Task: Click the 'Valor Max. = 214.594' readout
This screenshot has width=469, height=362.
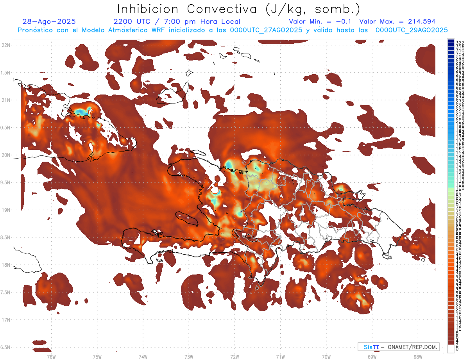Action: coord(397,21)
